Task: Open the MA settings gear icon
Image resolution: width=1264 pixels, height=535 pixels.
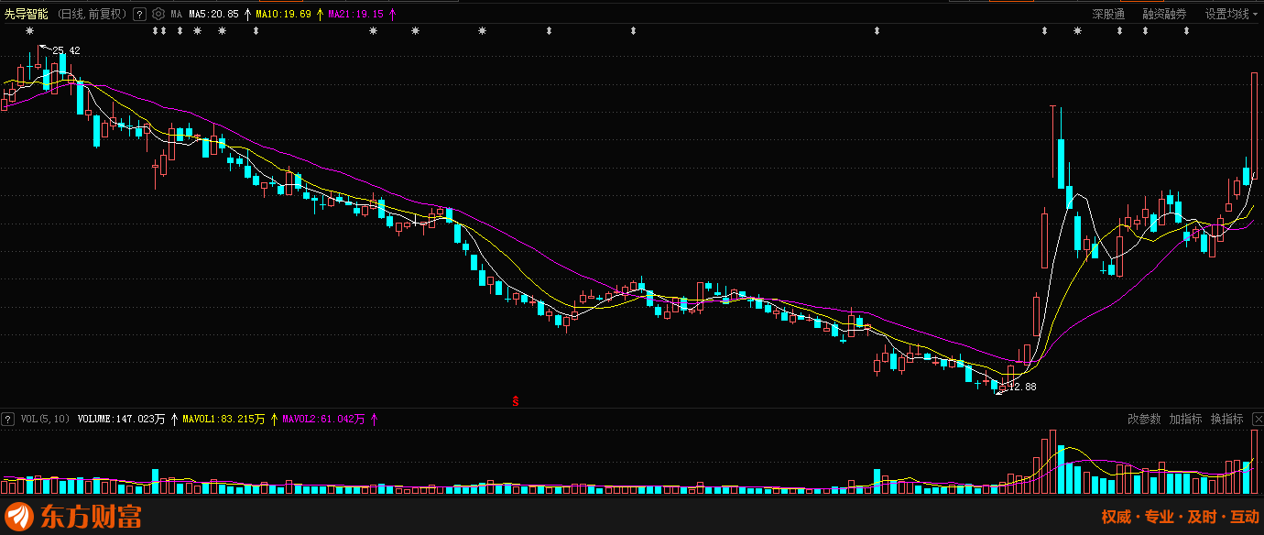Action: pos(158,15)
